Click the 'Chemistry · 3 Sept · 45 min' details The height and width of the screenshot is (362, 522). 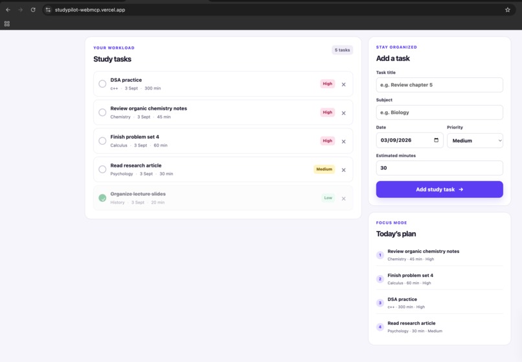[x=140, y=117]
